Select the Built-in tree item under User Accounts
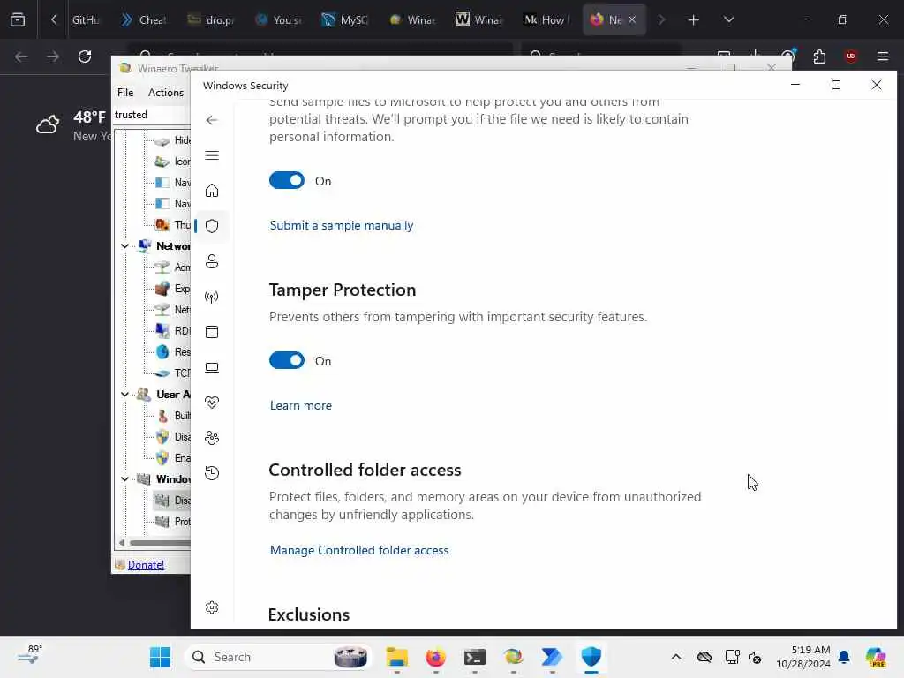The image size is (904, 678). (x=173, y=416)
